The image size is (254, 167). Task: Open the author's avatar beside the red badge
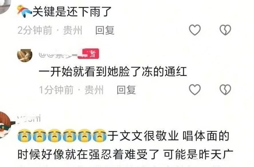click(25, 56)
